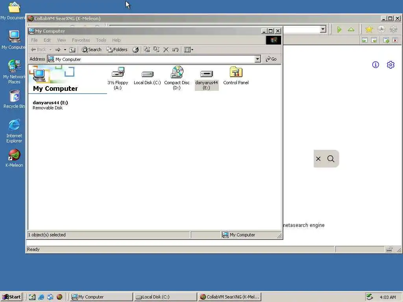403x302 pixels.
Task: Click K-Meleon new tab icon
Action: pyautogui.click(x=386, y=40)
